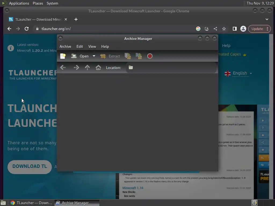Image resolution: width=275 pixels, height=206 pixels.
Task: Open a new Chrome tab with plus
Action: tap(76, 19)
